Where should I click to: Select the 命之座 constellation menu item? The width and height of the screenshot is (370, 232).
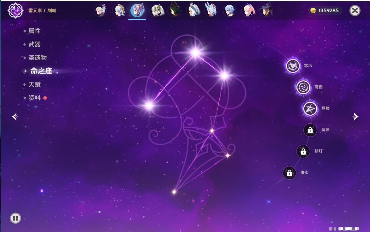coord(41,71)
